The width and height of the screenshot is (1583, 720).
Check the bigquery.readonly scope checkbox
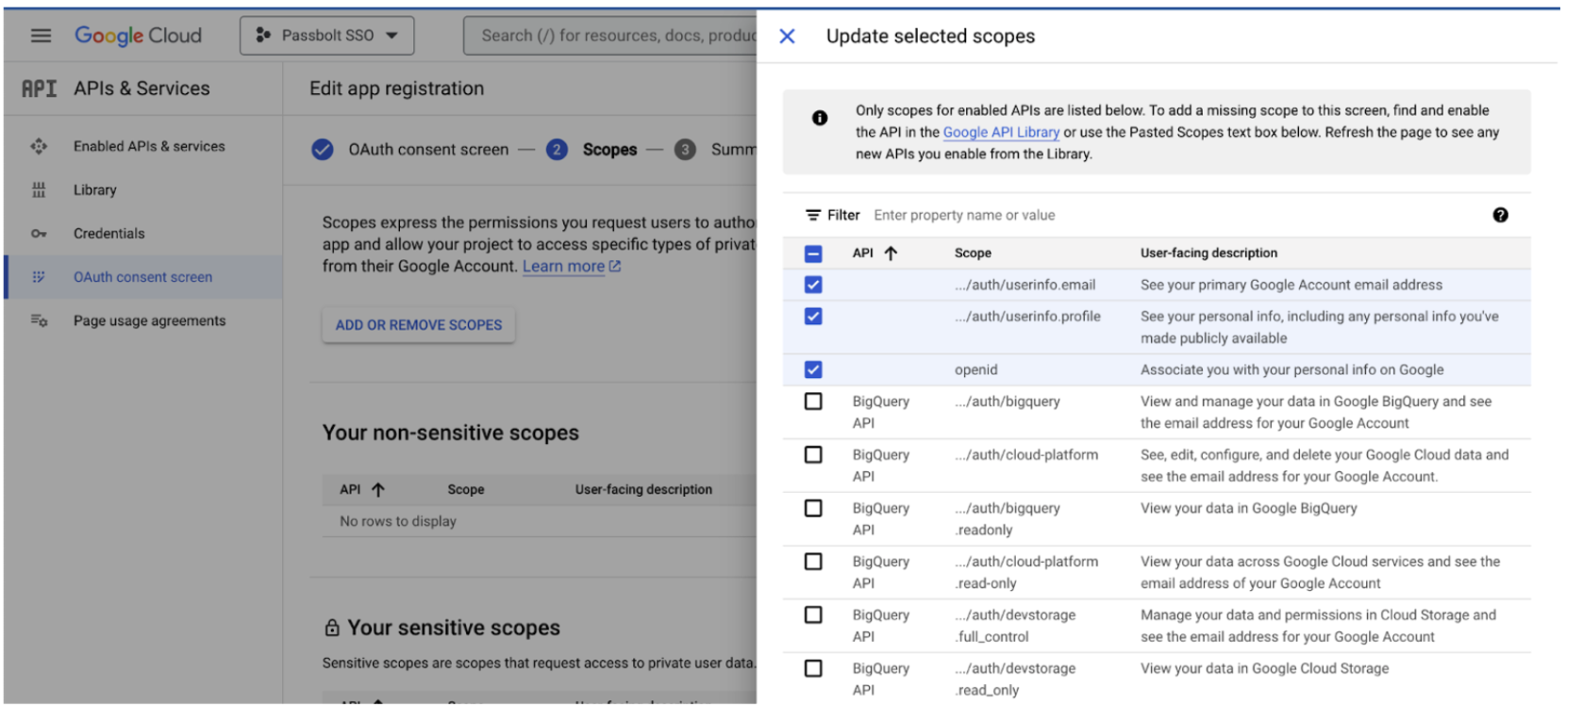click(813, 508)
